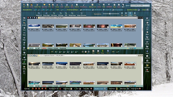Open the Printer icon in right sidebar
The image size is (173, 97).
147,47
